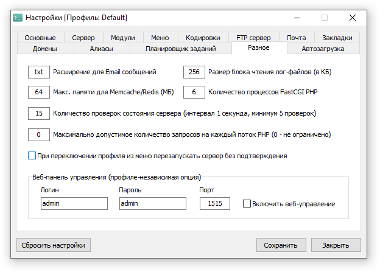This screenshot has width=380, height=272.
Task: Click the FastCGI PHP process count field
Action: pyautogui.click(x=194, y=92)
